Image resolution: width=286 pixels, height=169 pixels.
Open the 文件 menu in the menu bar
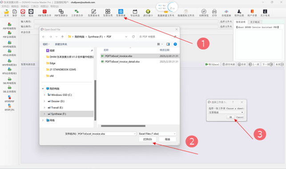tap(5, 6)
